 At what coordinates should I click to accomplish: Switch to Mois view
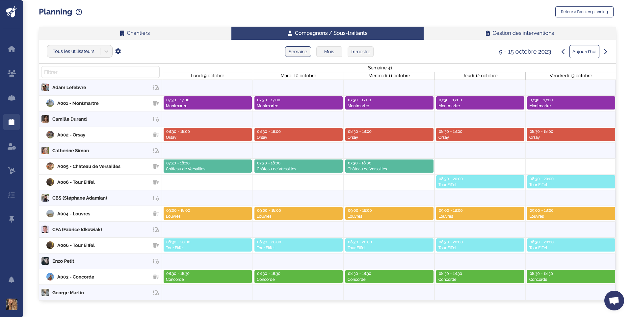[329, 52]
